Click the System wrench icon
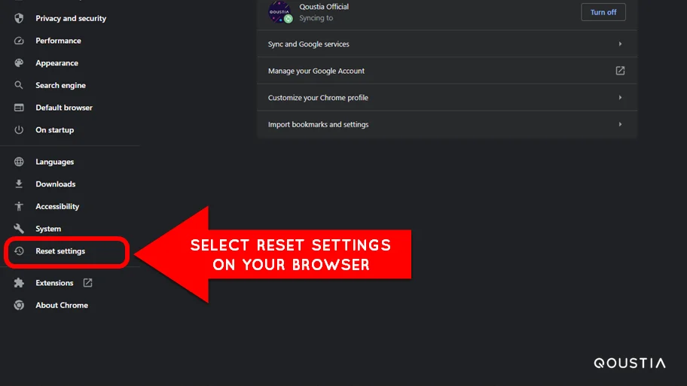687x386 pixels. click(19, 229)
